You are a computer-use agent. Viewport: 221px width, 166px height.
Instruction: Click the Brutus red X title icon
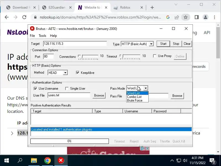pos(32,28)
